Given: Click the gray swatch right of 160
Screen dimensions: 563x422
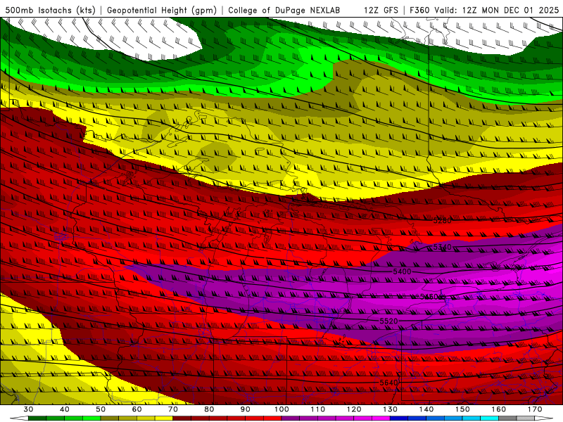Looking at the screenshot, I should pyautogui.click(x=507, y=418).
